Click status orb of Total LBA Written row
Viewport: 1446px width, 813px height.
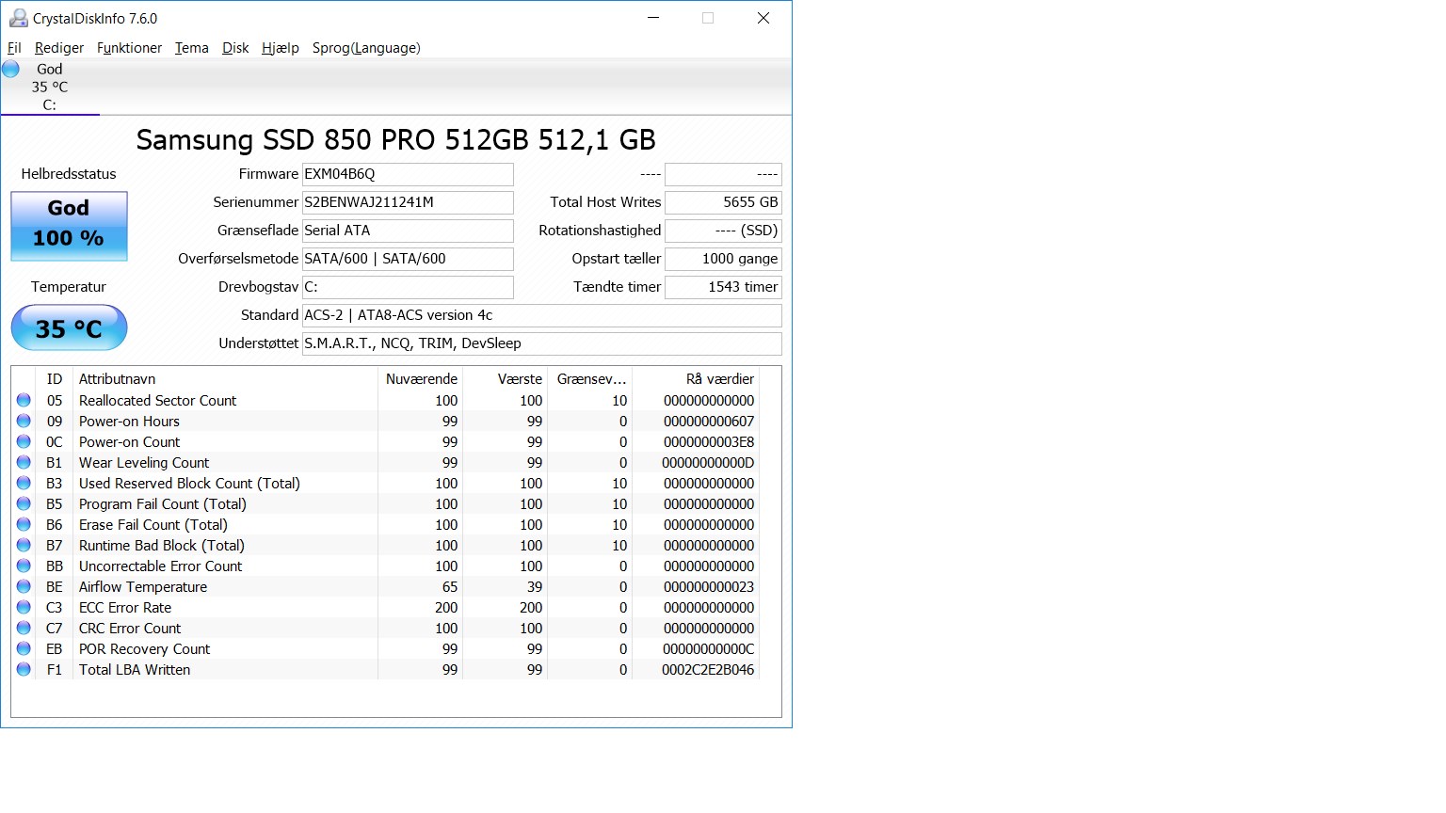[x=24, y=670]
